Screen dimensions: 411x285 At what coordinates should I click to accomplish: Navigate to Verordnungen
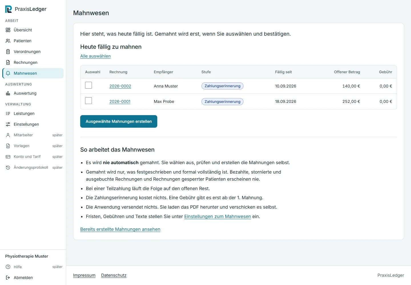point(33,52)
